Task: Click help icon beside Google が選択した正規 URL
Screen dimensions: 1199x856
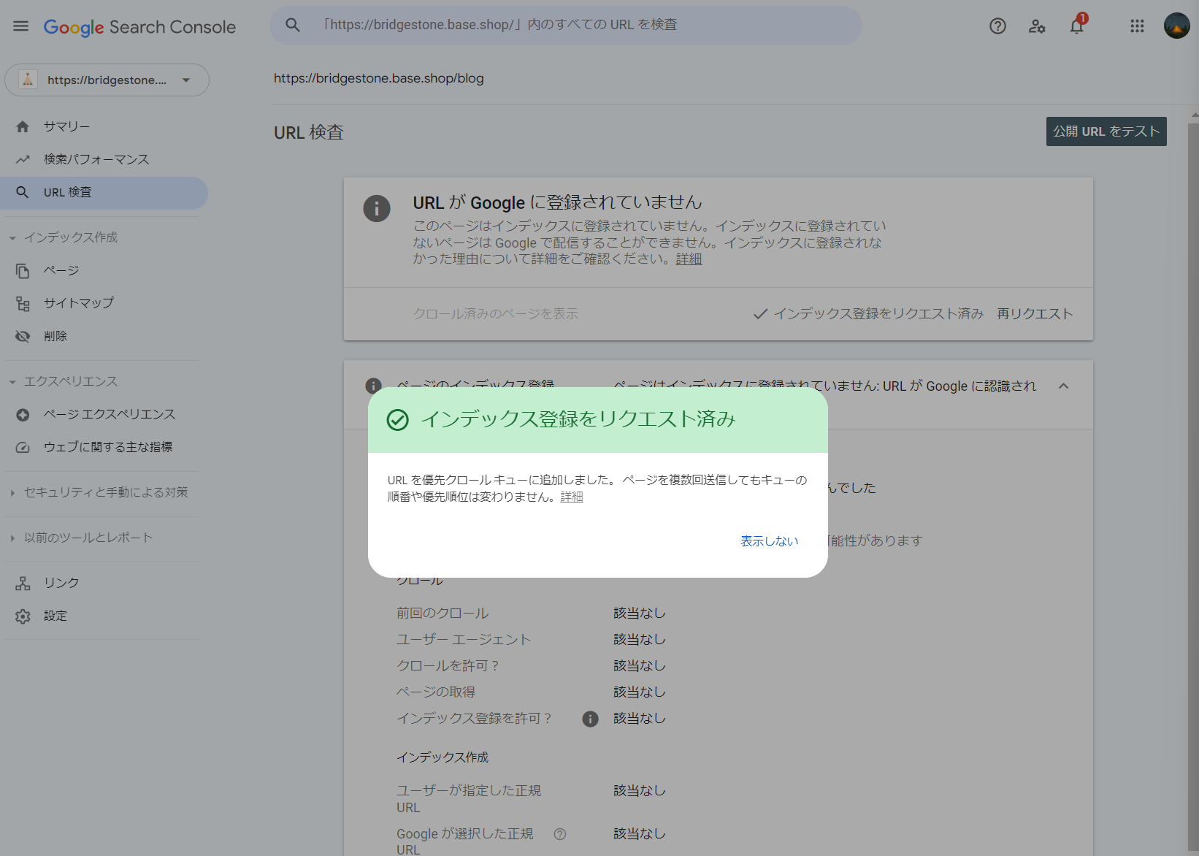Action: pyautogui.click(x=560, y=834)
